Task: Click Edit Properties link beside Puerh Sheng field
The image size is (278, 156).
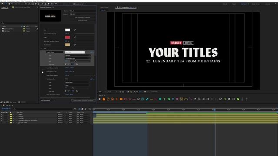Action: [92, 52]
